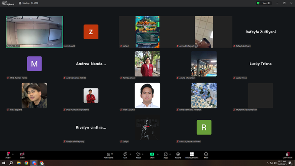Select the Lucky Trisna participant tile
This screenshot has height=166, width=295.
click(x=260, y=64)
